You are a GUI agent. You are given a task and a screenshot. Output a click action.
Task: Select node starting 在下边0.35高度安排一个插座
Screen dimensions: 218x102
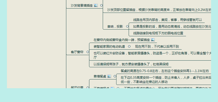pyautogui.click(x=166, y=80)
